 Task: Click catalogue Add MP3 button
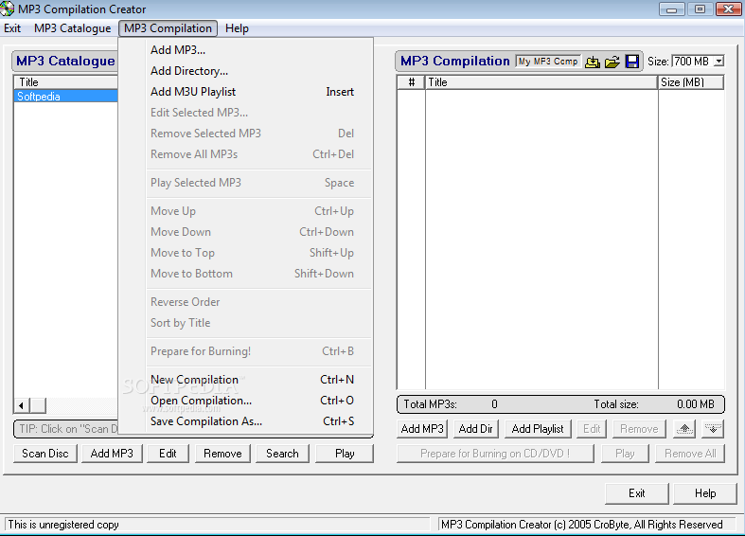click(112, 454)
